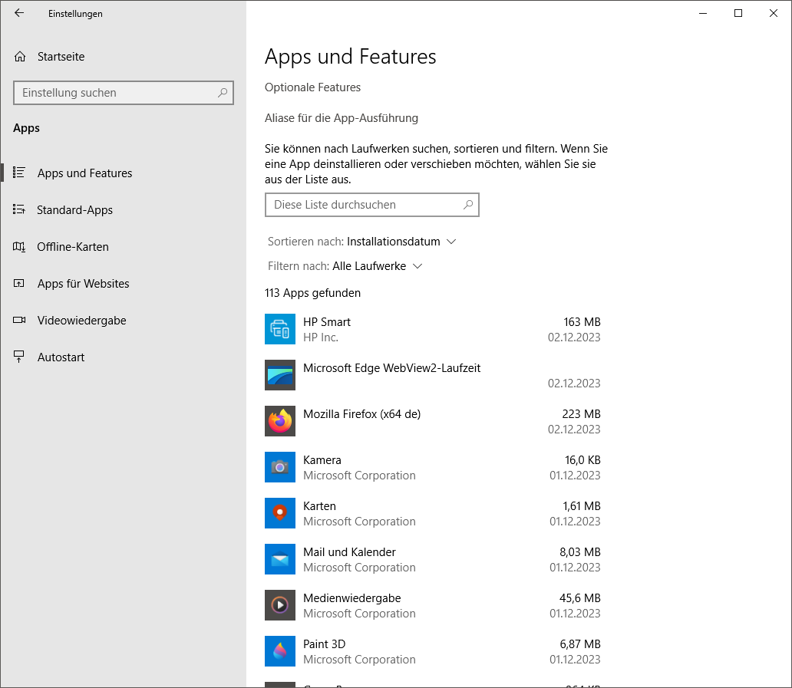Select the Paint 3D app icon
Image resolution: width=792 pixels, height=688 pixels.
(280, 650)
